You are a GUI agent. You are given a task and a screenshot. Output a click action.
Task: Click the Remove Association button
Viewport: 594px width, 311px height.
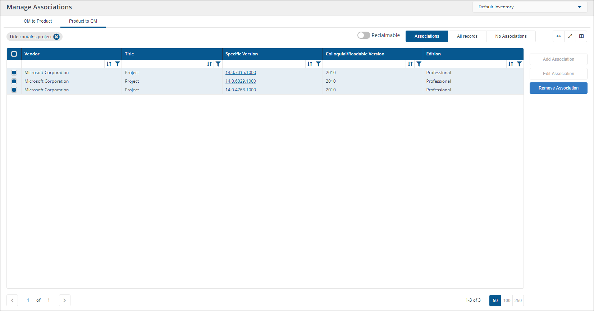tap(558, 88)
